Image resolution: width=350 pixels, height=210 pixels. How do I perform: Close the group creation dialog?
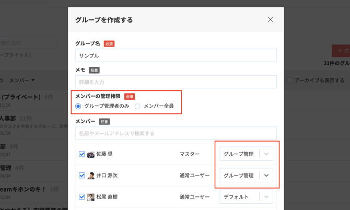pyautogui.click(x=270, y=20)
